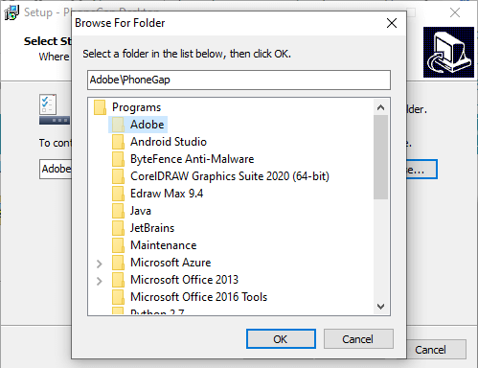This screenshot has width=478, height=368.
Task: Choose the Maintenance folder
Action: click(x=164, y=245)
